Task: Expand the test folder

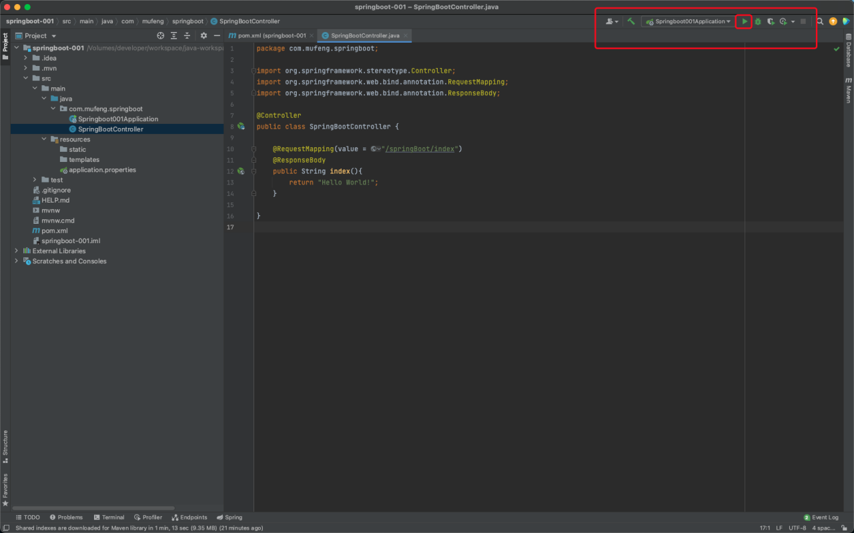Action: coord(35,180)
